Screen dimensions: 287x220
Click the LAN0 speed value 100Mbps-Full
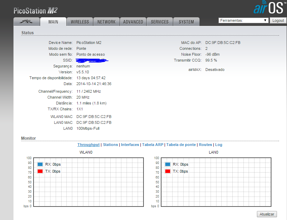pos(88,128)
